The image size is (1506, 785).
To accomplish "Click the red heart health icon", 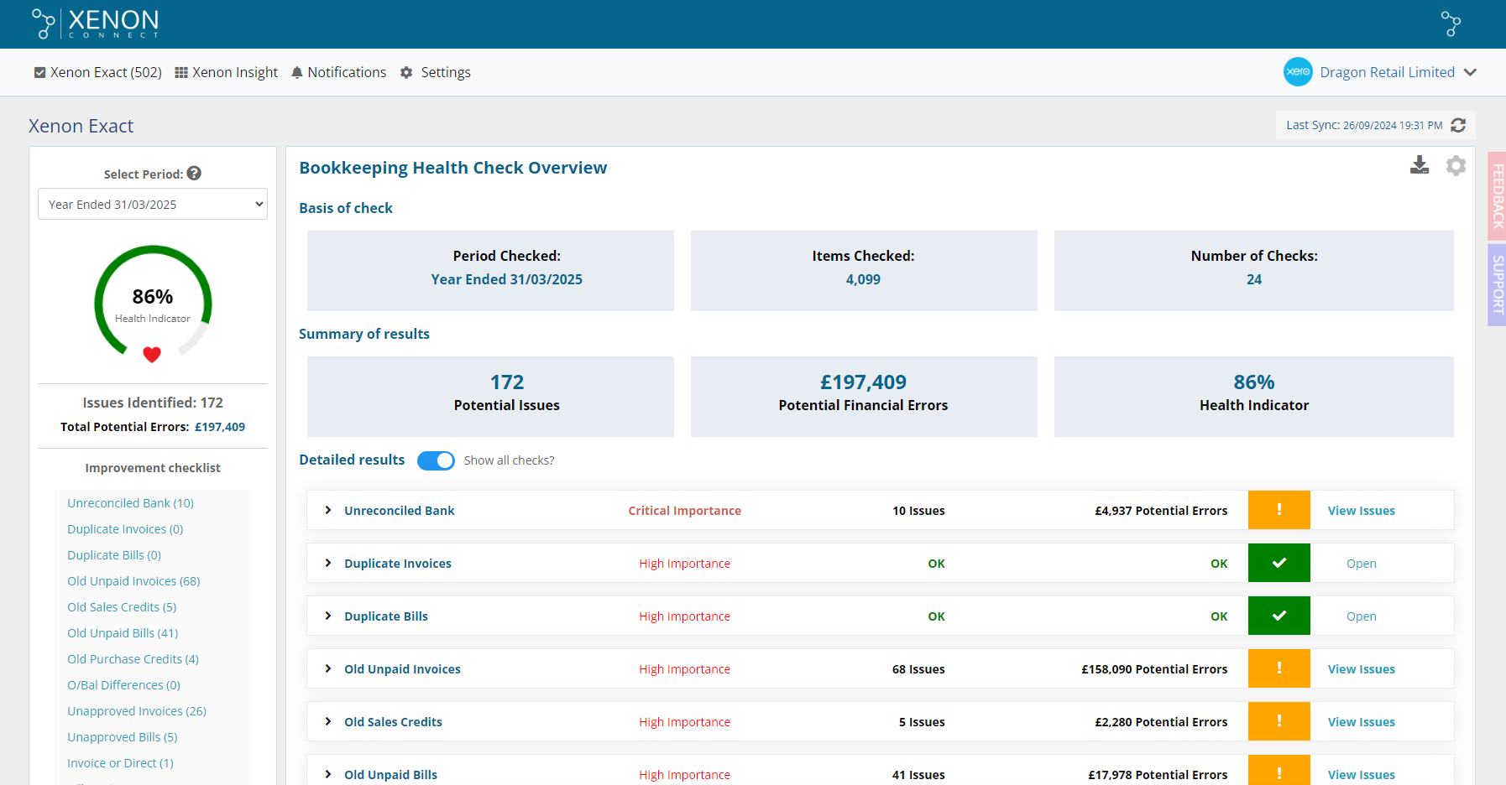I will point(152,355).
